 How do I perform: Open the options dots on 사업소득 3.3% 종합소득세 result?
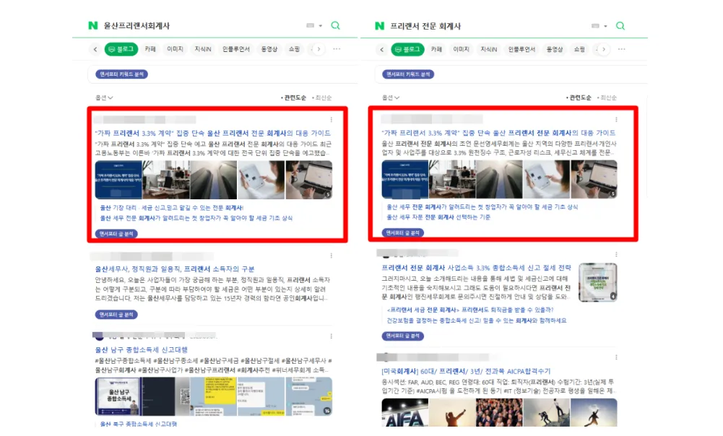click(x=616, y=254)
